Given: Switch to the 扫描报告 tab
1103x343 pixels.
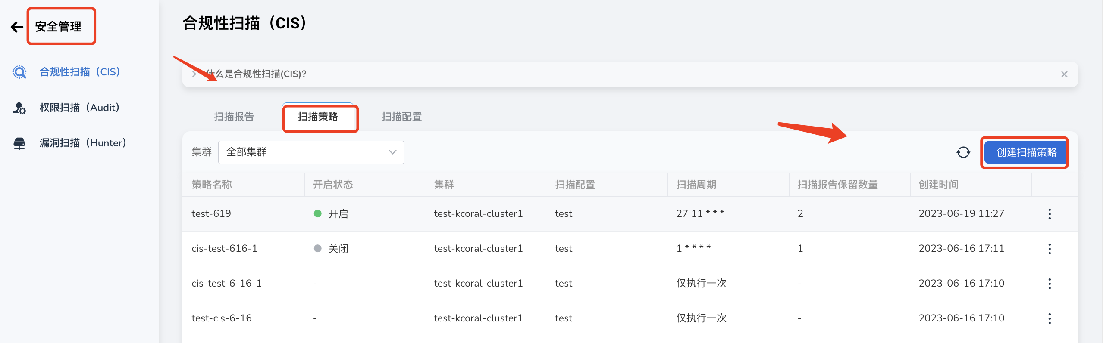Looking at the screenshot, I should tap(234, 117).
